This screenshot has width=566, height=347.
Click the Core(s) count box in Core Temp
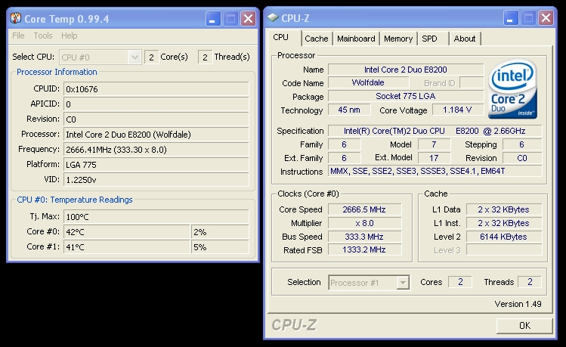pos(152,57)
